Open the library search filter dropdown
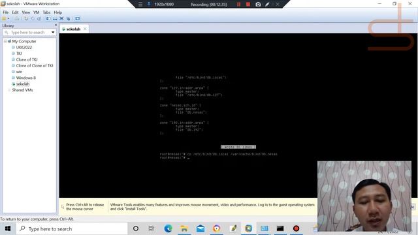418x235 pixels. [x=53, y=32]
